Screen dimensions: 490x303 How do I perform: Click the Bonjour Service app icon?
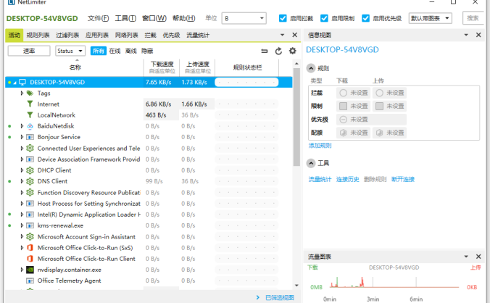(30, 137)
